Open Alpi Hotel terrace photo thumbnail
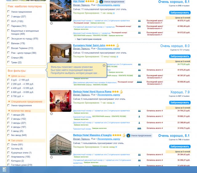The width and height of the screenshot is (197, 173). click(x=61, y=11)
